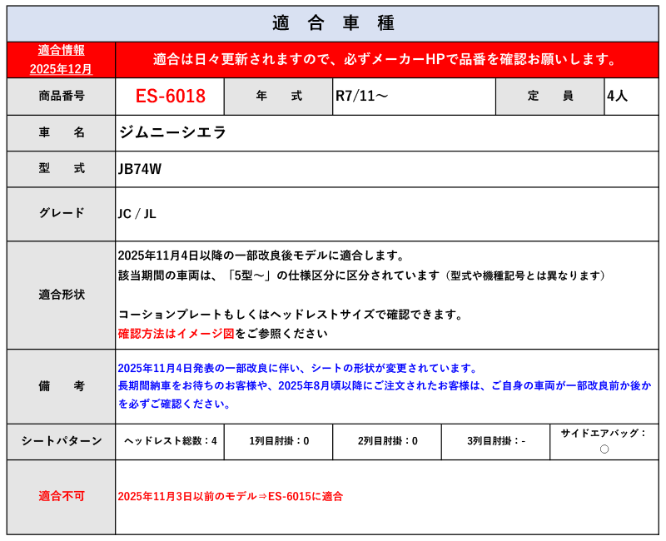Click the 適合車種 title header
This screenshot has width=666, height=541.
(333, 22)
